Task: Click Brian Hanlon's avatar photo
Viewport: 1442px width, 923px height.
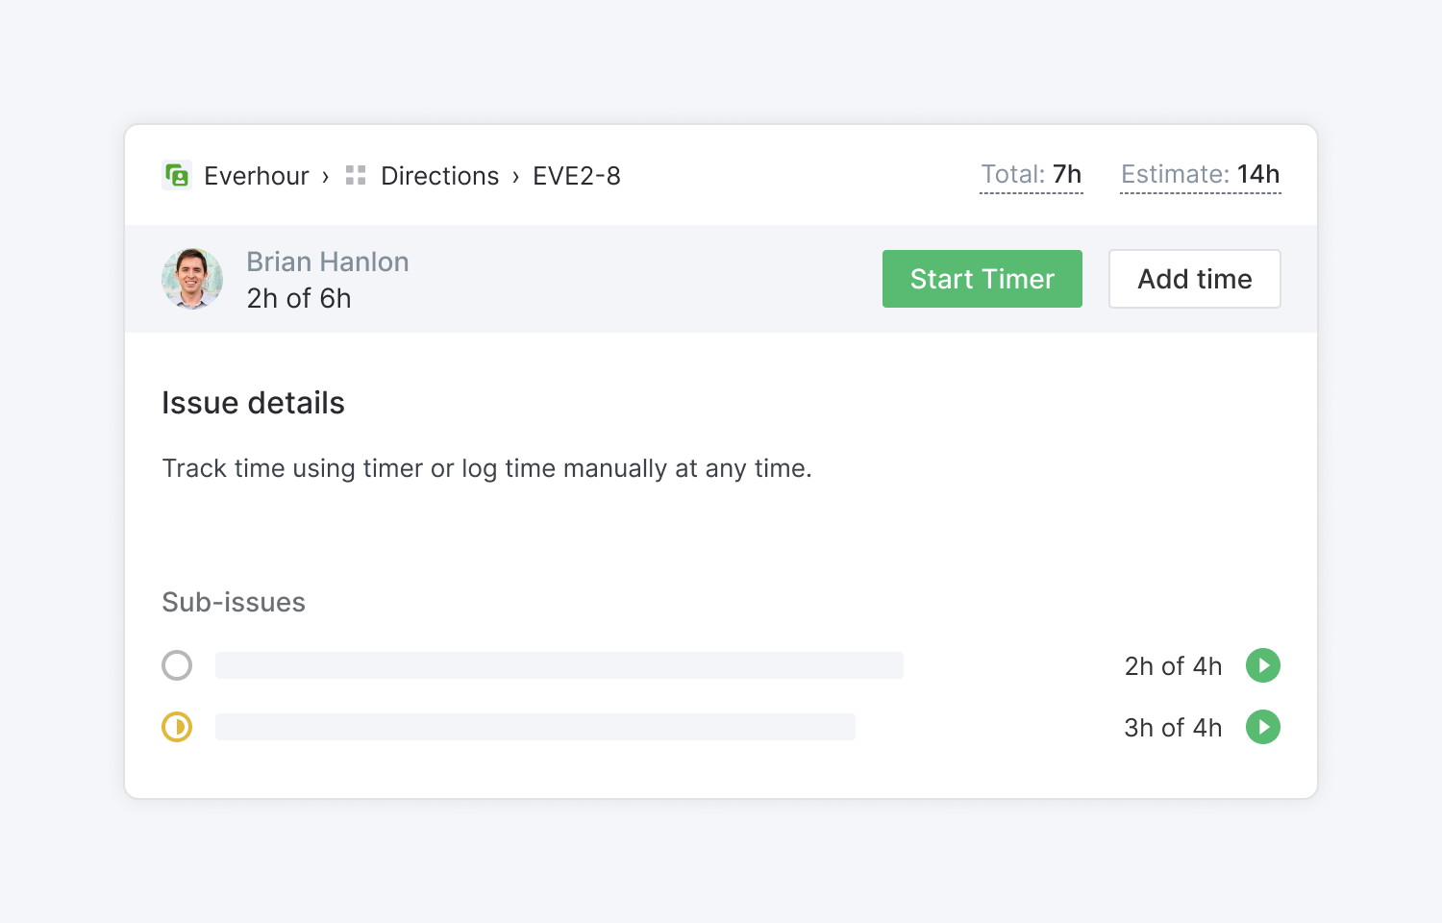Action: pyautogui.click(x=192, y=279)
